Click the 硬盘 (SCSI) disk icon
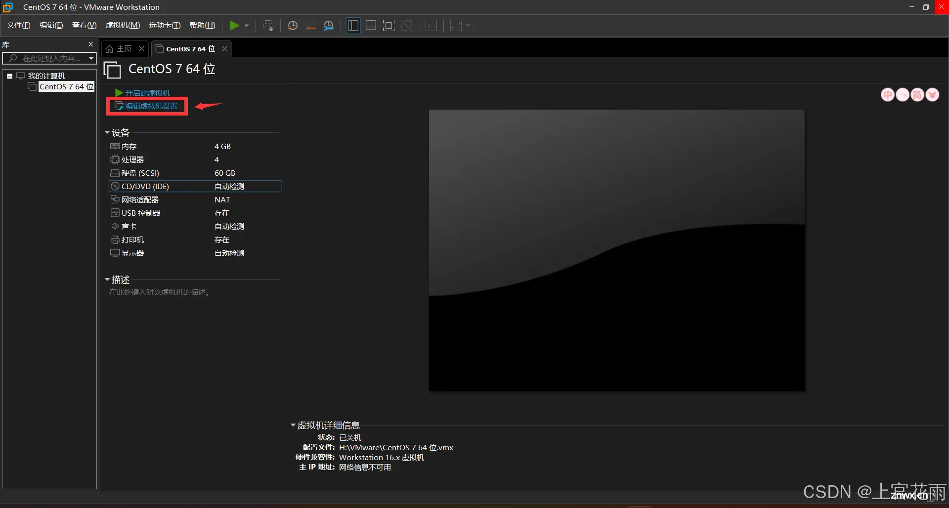This screenshot has width=949, height=508. tap(115, 173)
